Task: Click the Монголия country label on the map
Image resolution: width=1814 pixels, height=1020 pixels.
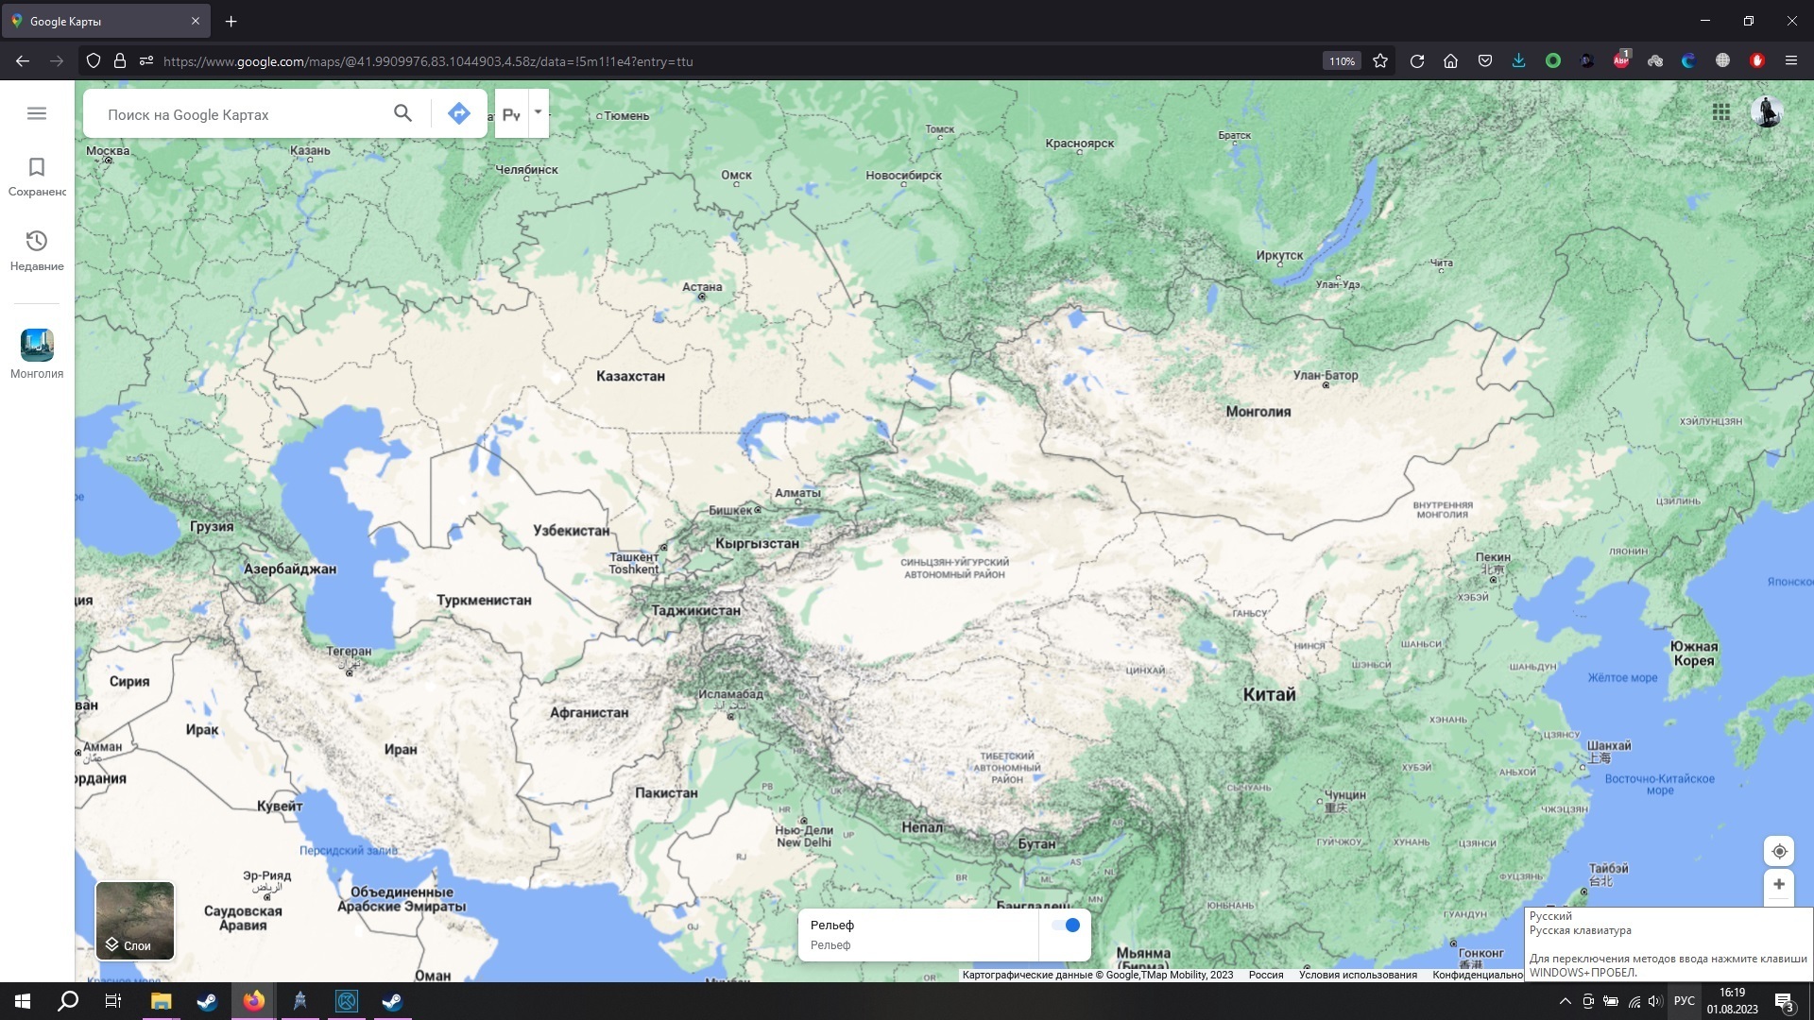Action: click(x=1258, y=412)
